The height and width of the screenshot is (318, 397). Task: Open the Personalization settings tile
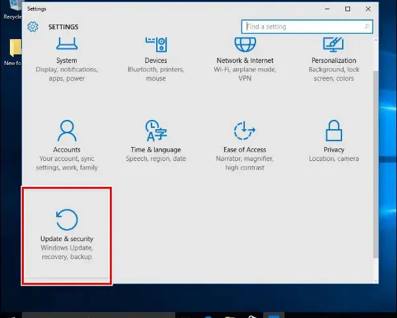(333, 60)
